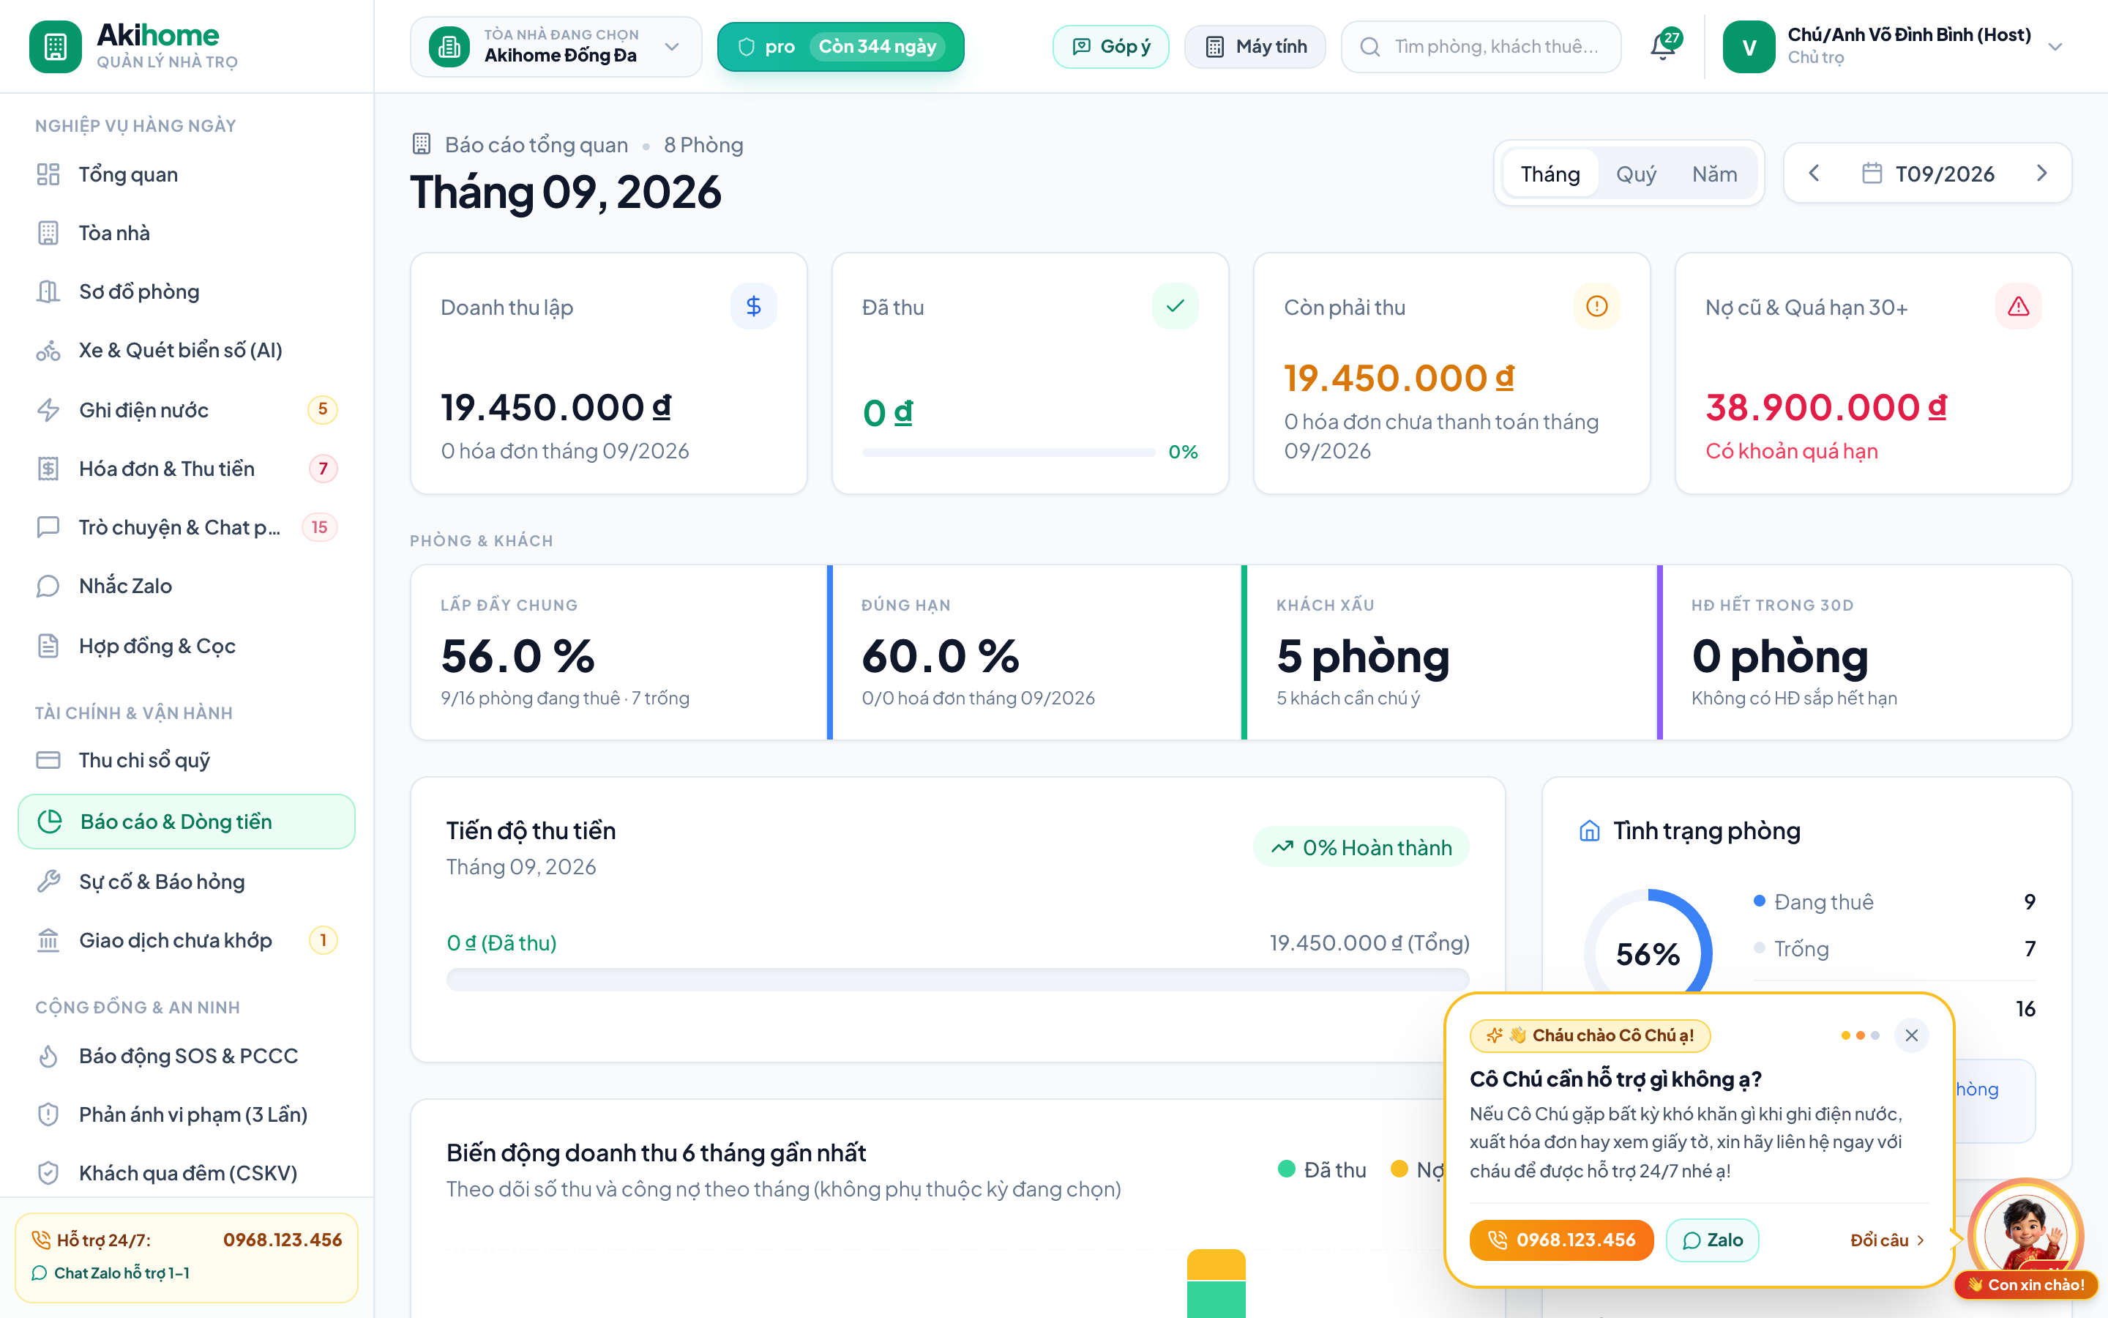
Task: Open Nhắc Zalo in sidebar
Action: [187, 586]
